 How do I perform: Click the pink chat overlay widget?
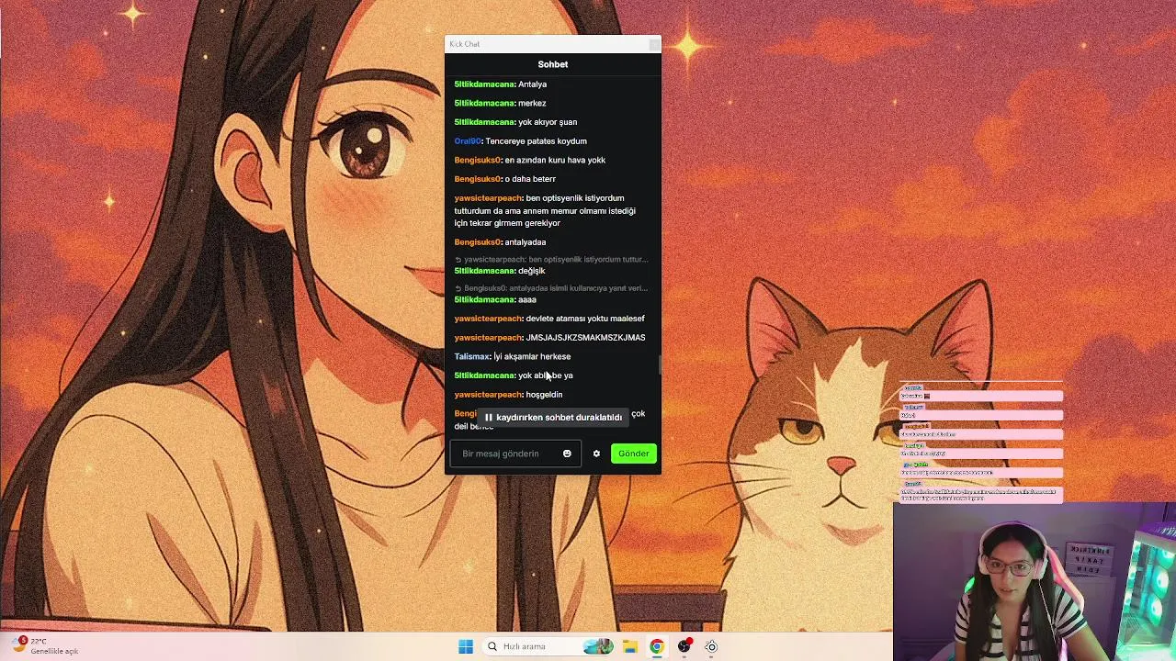coord(980,443)
